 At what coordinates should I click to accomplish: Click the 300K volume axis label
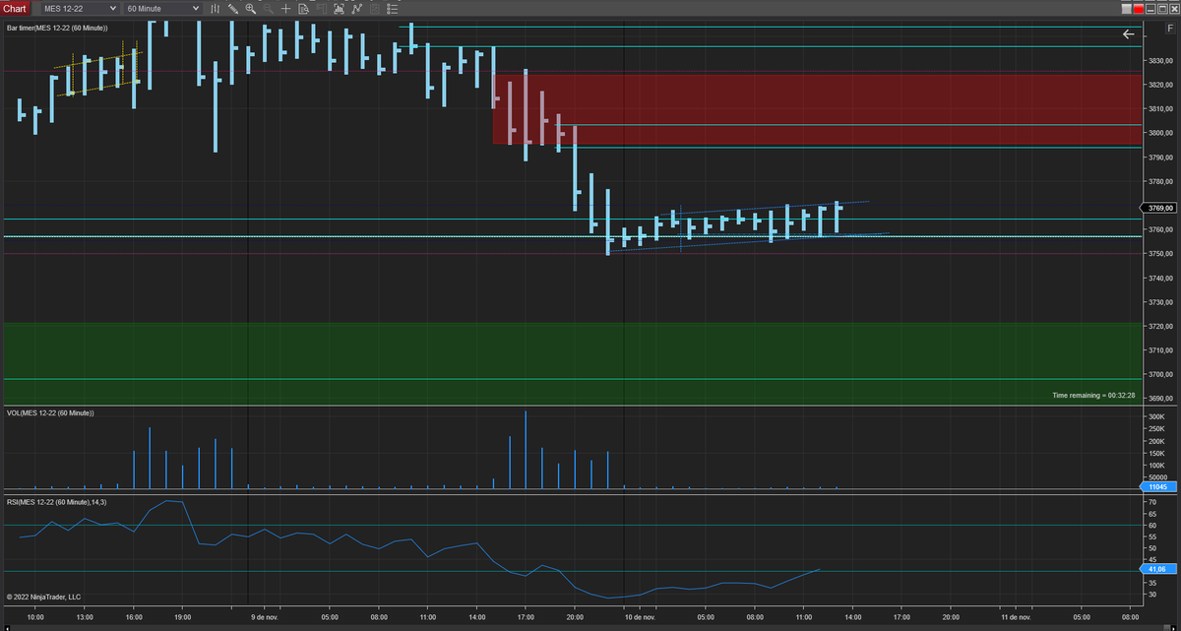click(1157, 417)
